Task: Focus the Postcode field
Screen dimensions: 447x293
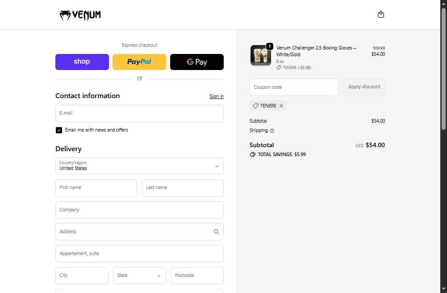Action: tap(197, 276)
